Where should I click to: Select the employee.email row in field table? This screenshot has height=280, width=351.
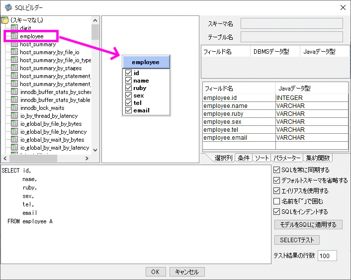point(275,138)
